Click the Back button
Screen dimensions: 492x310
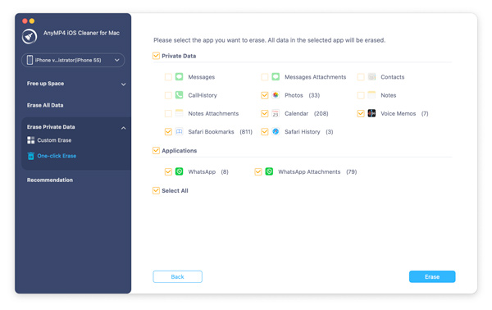178,276
